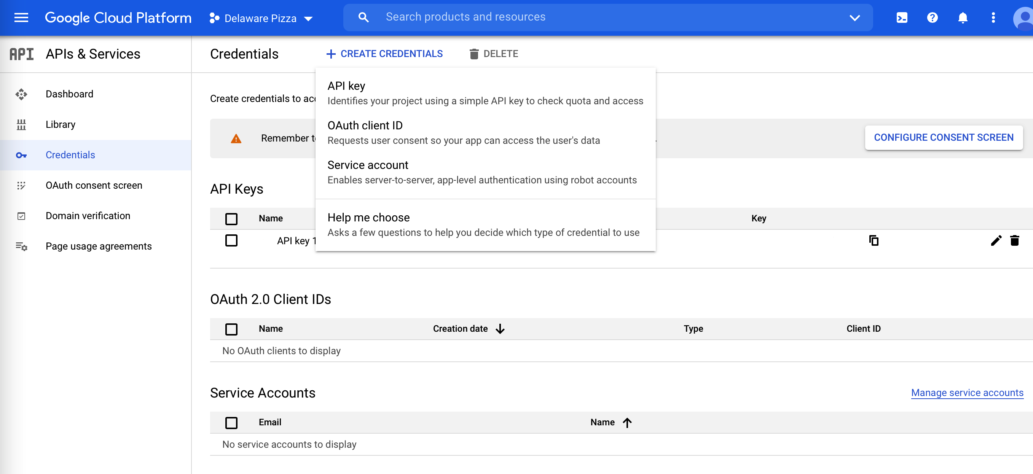Select Credentials in the sidebar
The image size is (1033, 474).
[x=96, y=155]
